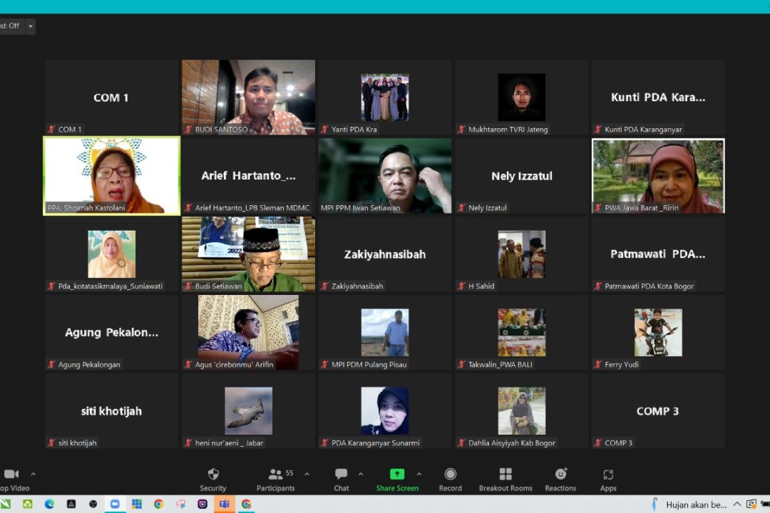Open the dropdown arrow at top-left corner
The image size is (770, 513).
(x=30, y=26)
